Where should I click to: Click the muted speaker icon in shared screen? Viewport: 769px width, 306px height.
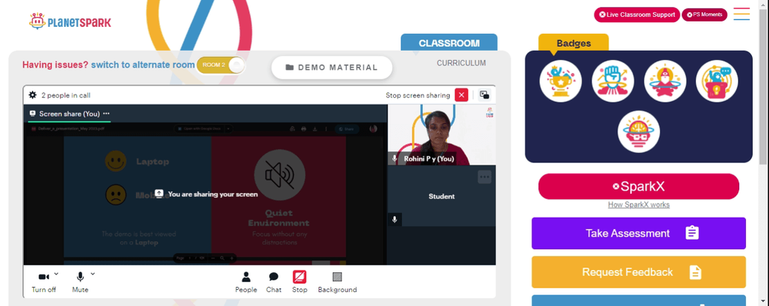pos(280,175)
